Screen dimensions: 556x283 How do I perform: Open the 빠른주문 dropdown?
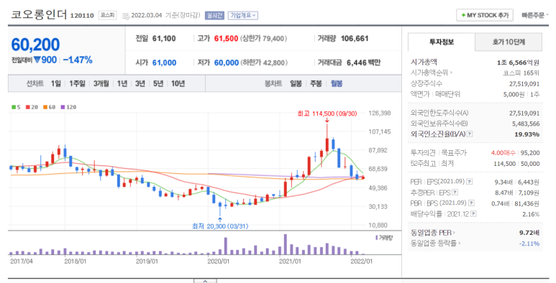[x=535, y=15]
